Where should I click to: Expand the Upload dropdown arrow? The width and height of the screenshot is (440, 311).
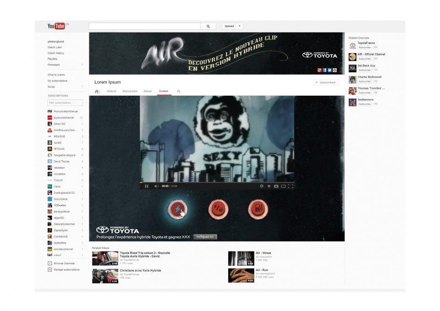pos(239,27)
